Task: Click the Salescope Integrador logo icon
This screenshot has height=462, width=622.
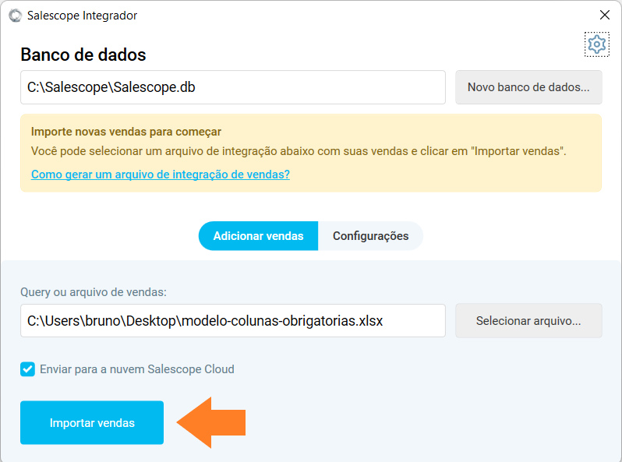Action: tap(15, 16)
